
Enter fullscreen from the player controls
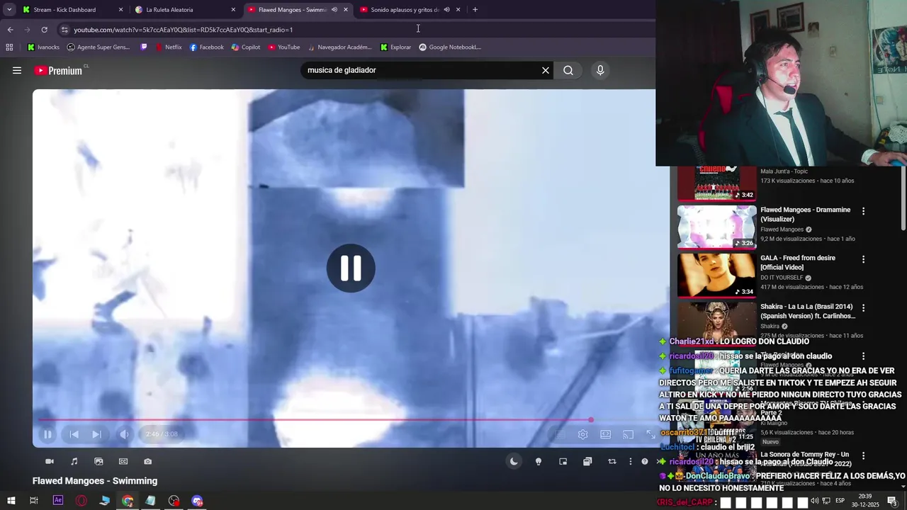[x=650, y=434]
